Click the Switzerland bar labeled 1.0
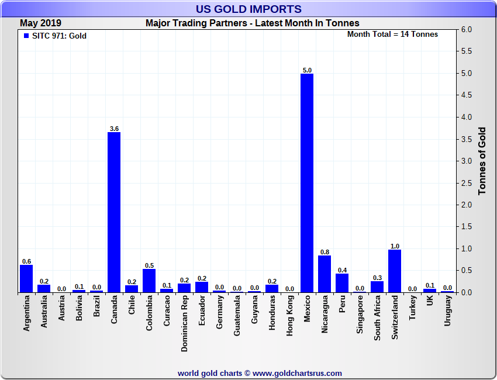497x380 pixels. (395, 271)
